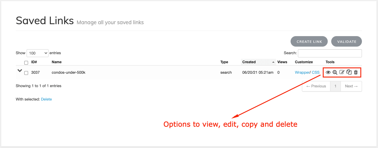
Task: Open the Wrapper customize link
Action: coord(302,73)
